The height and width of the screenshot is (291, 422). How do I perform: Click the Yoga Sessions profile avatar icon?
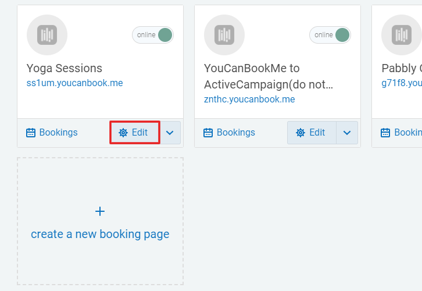point(47,35)
